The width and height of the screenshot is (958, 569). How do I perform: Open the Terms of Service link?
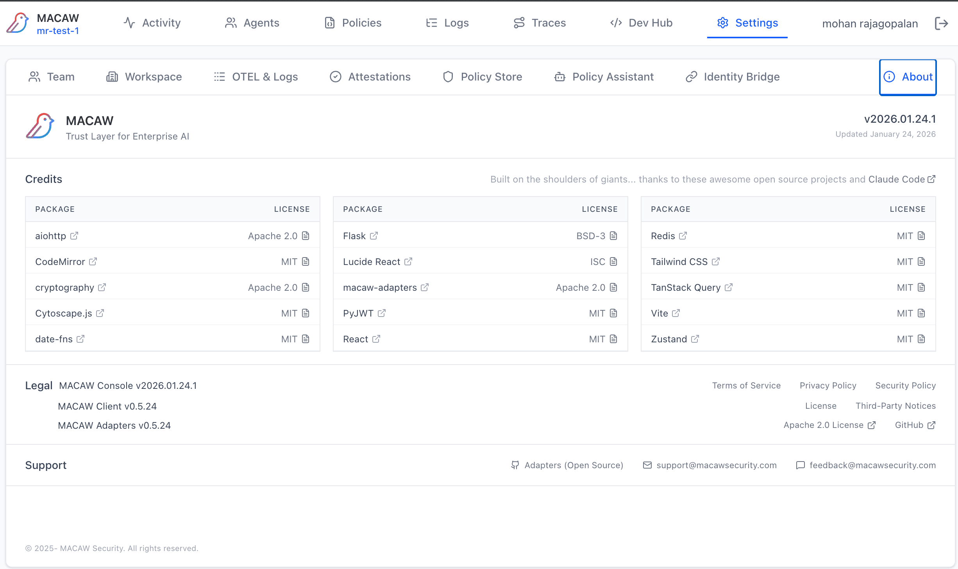[x=746, y=386]
